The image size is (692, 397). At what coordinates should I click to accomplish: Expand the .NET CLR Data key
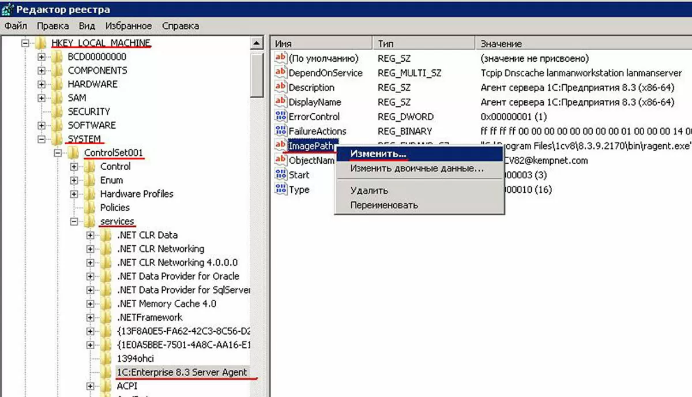[x=91, y=235]
